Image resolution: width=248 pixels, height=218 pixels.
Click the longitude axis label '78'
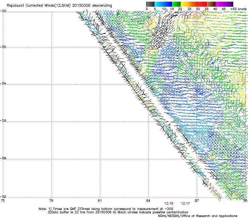coord(51,201)
